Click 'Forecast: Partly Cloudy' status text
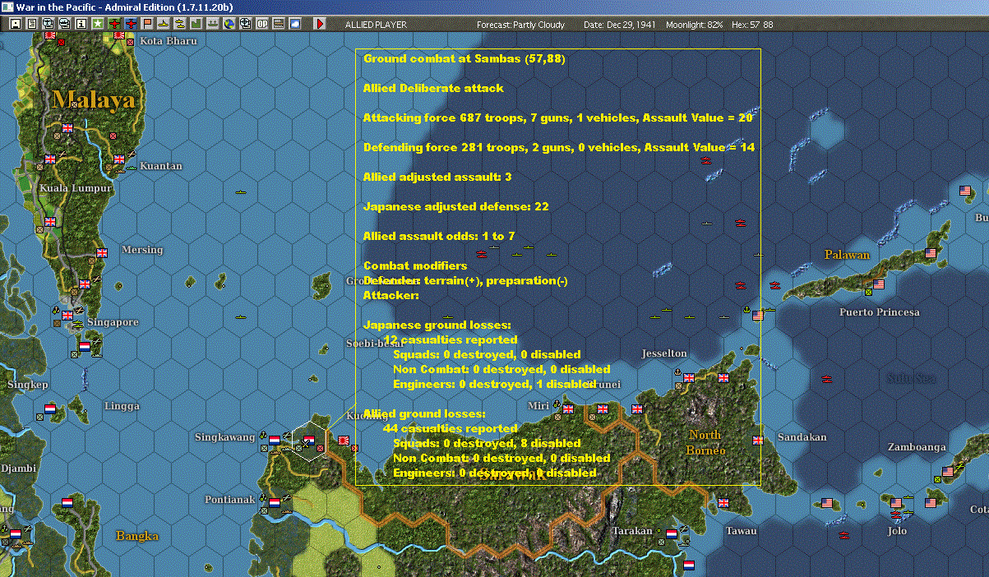 pyautogui.click(x=520, y=25)
